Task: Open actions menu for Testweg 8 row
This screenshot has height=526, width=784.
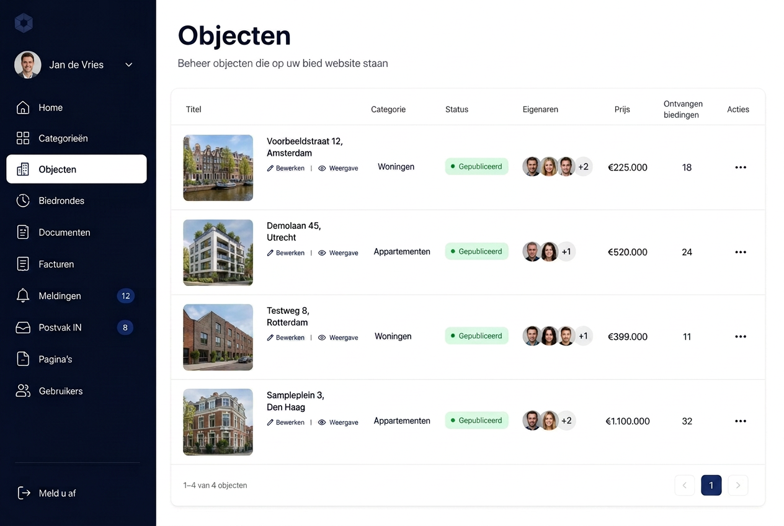Action: tap(741, 336)
